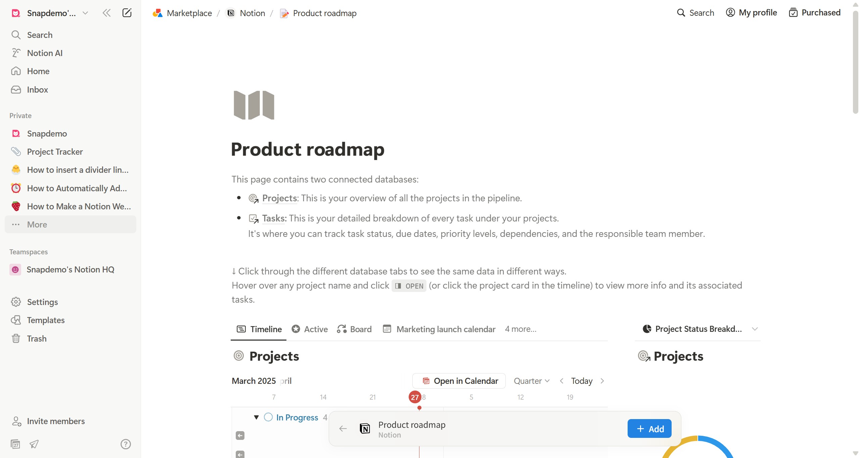
Task: Open the Snapdemo private page
Action: point(71,134)
